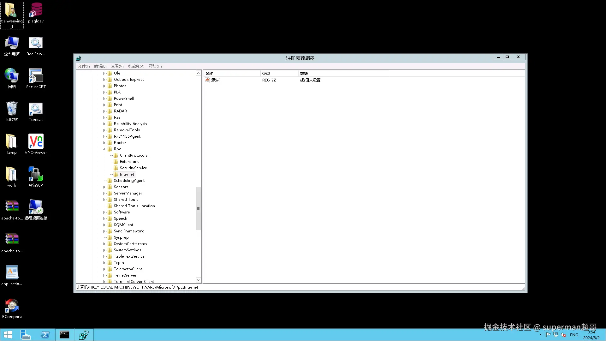Open PowerShell from the taskbar

pos(45,335)
